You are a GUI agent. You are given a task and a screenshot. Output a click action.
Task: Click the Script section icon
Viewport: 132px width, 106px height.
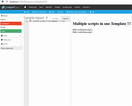click(2, 44)
